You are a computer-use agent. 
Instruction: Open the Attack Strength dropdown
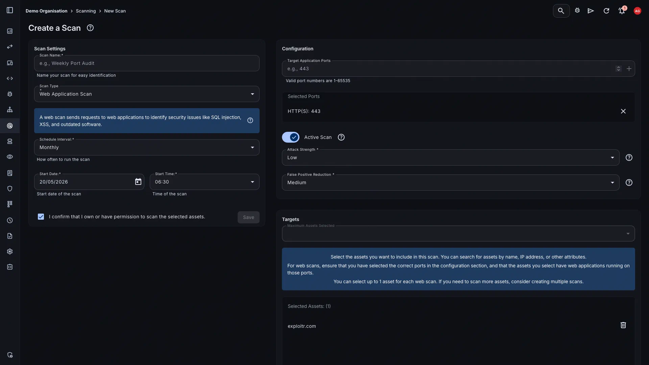(x=451, y=157)
